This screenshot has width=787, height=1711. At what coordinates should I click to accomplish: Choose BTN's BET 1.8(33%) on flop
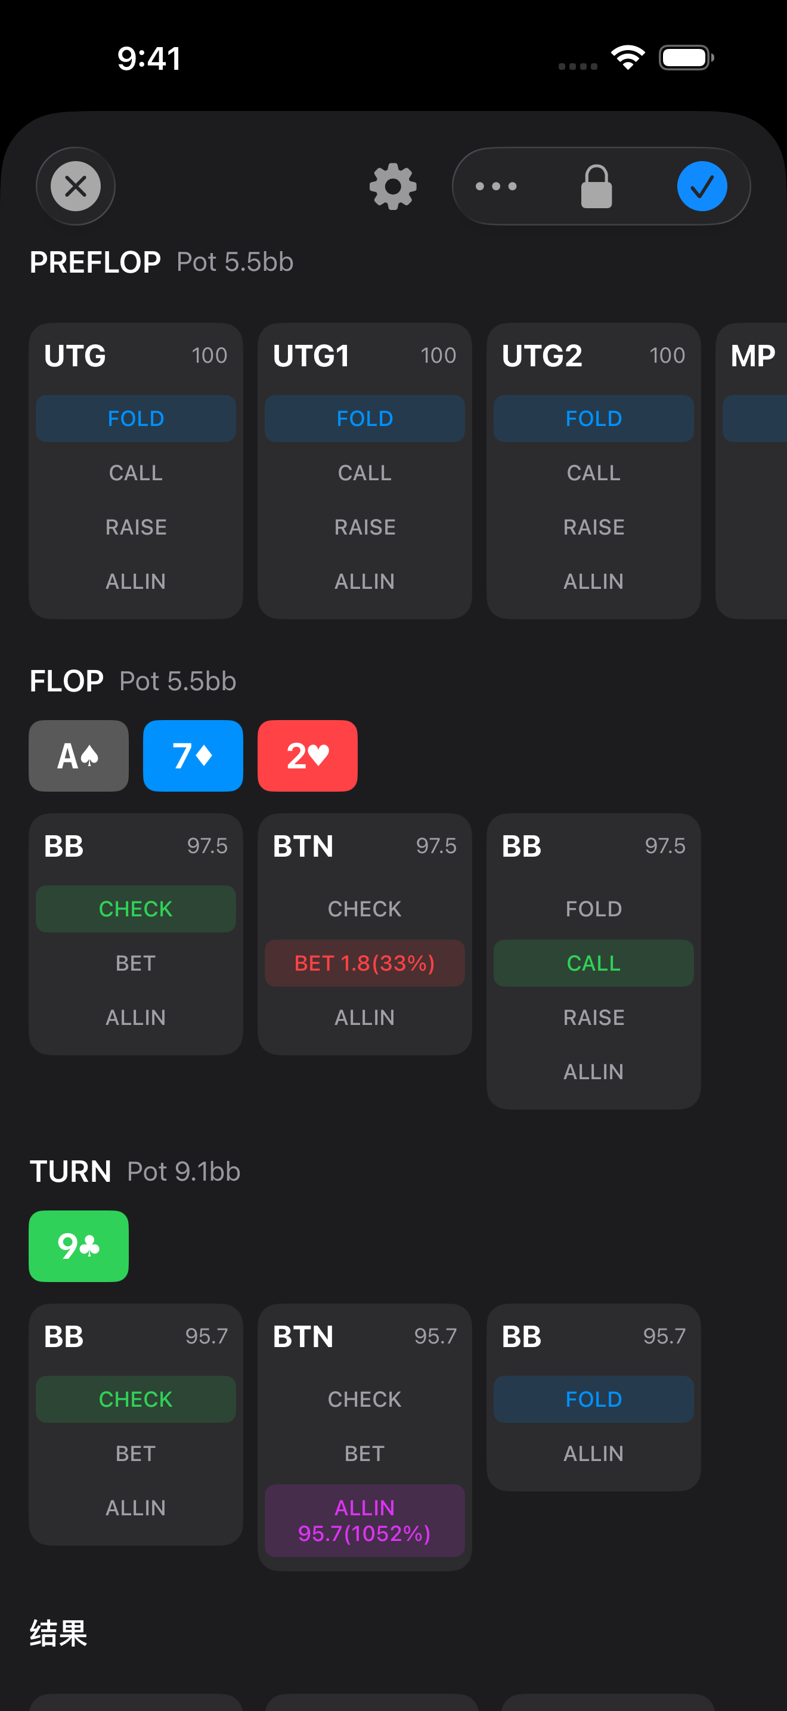364,963
